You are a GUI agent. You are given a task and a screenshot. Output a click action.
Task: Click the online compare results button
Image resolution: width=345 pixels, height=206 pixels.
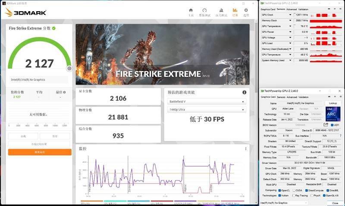pos(39,144)
